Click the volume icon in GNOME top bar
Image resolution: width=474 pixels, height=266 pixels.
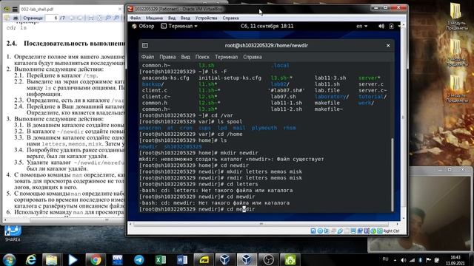coord(381,27)
